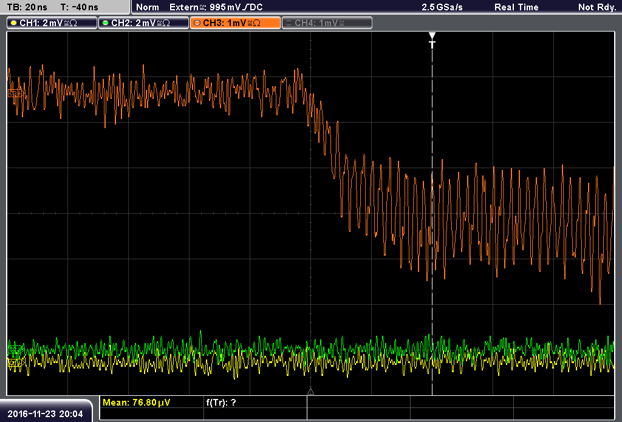This screenshot has height=422, width=622.
Task: Click the TB: 20 ns timebase readout
Action: point(27,7)
